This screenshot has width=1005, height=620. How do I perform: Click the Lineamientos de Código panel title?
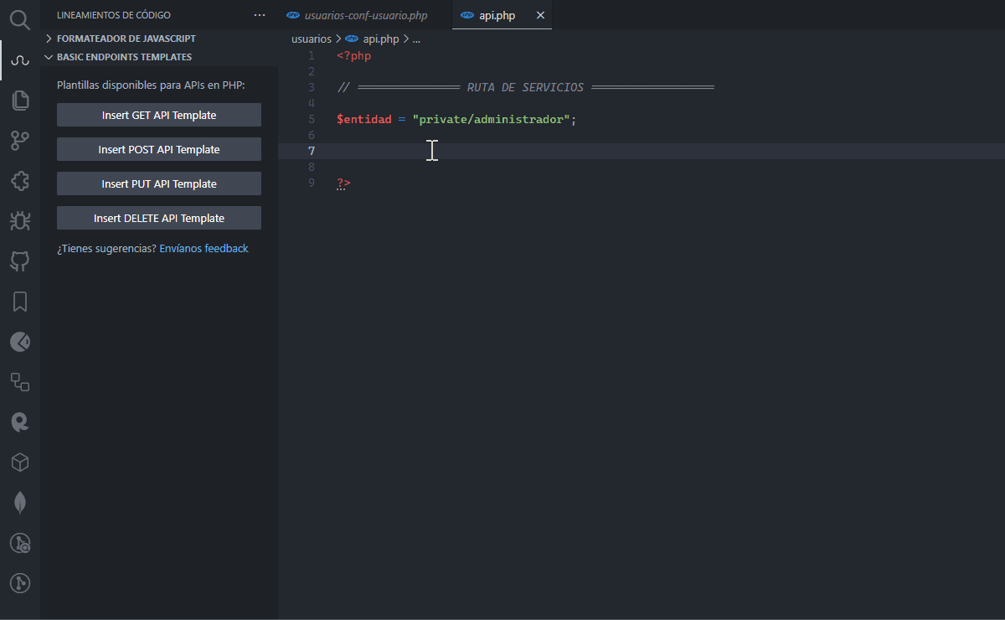coord(114,15)
